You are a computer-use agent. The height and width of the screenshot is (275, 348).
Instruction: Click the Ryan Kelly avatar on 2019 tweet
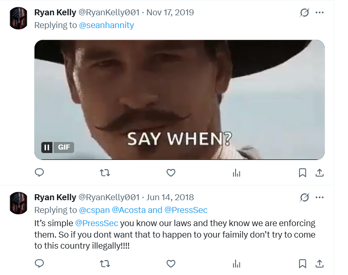(x=18, y=18)
